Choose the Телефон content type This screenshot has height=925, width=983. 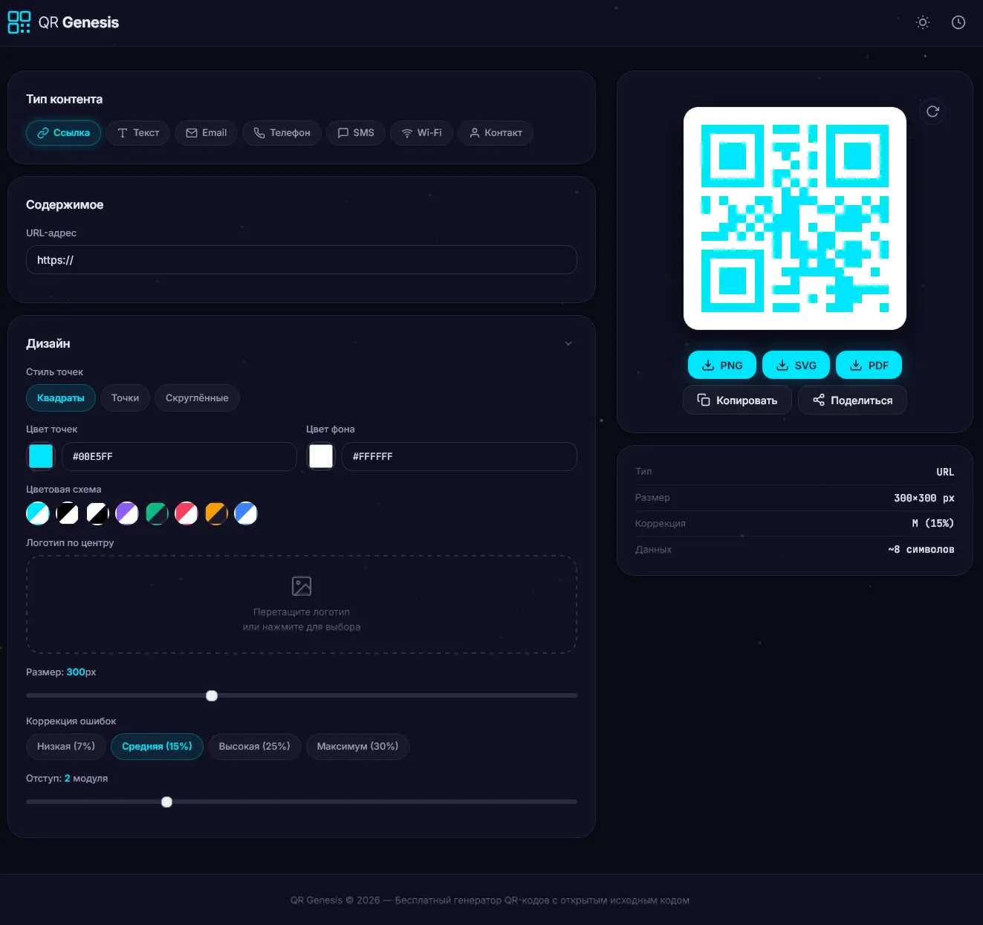click(282, 133)
